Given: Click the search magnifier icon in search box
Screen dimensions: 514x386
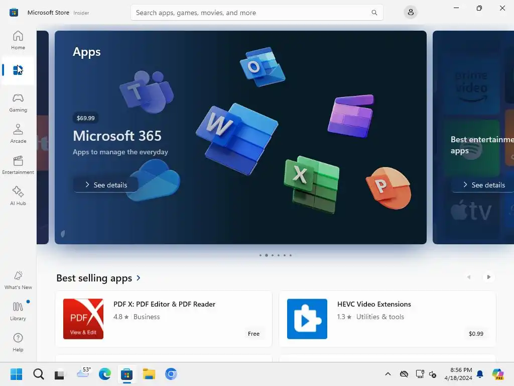Looking at the screenshot, I should (x=374, y=13).
